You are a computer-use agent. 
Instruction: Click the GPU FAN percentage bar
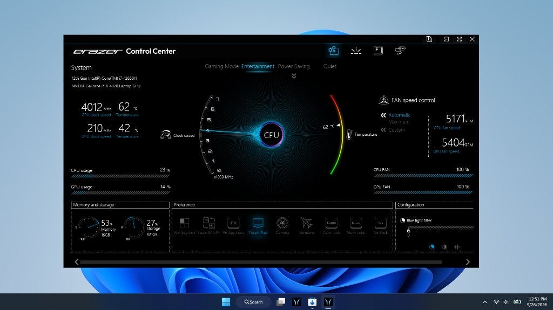click(423, 192)
